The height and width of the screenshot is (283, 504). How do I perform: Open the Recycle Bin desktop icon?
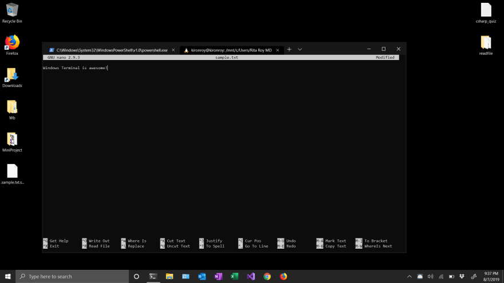12,13
